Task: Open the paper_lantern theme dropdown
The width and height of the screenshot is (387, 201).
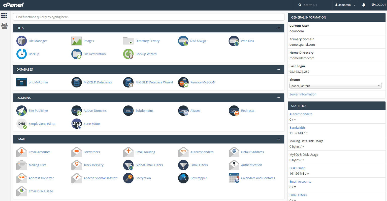Action: point(336,86)
